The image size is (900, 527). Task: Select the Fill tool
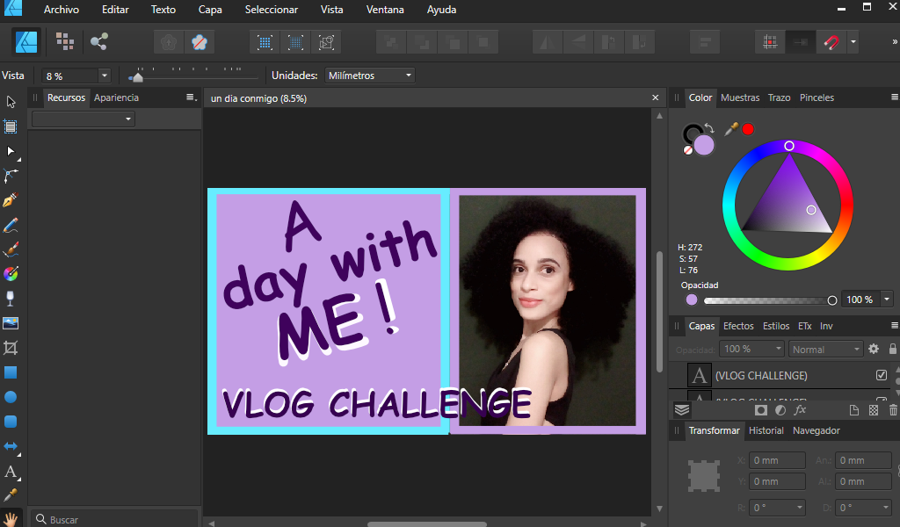[11, 274]
